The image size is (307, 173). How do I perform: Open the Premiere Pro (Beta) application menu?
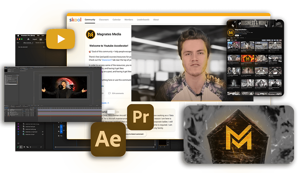(x=28, y=36)
